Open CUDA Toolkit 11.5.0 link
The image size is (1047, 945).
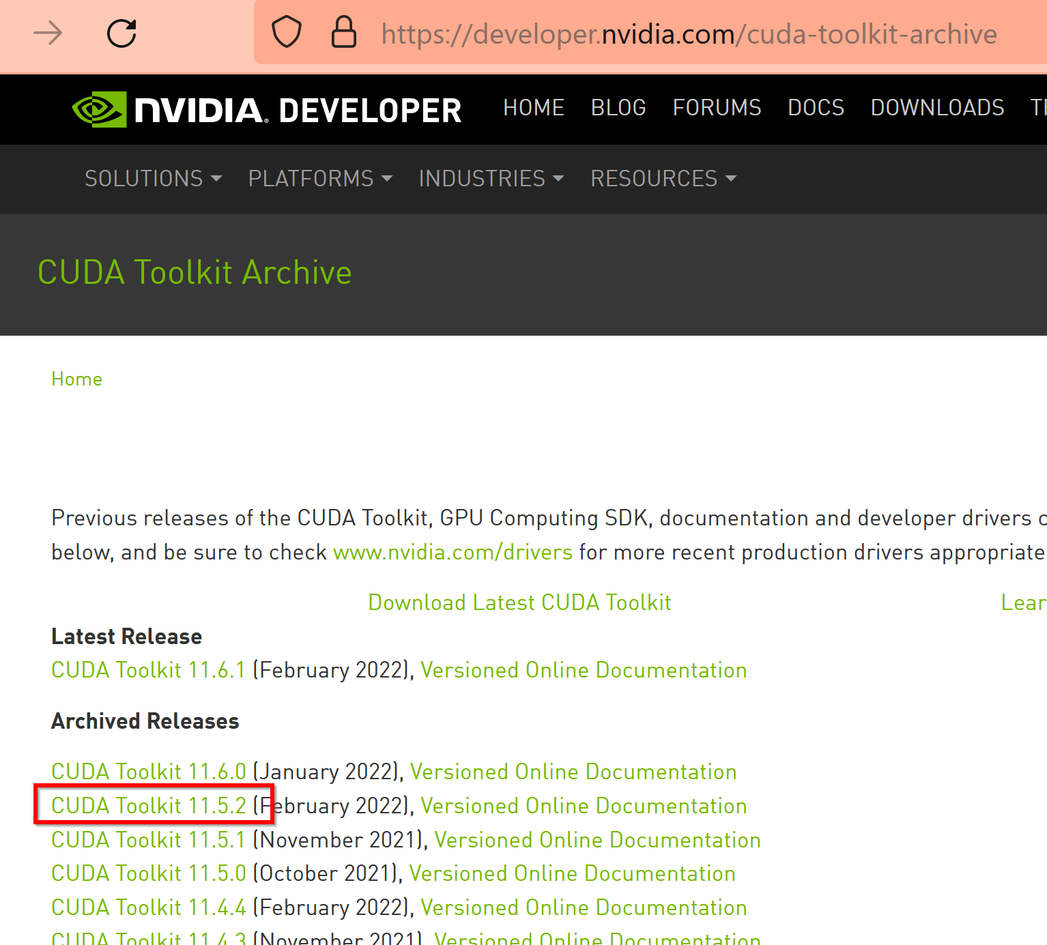click(149, 873)
